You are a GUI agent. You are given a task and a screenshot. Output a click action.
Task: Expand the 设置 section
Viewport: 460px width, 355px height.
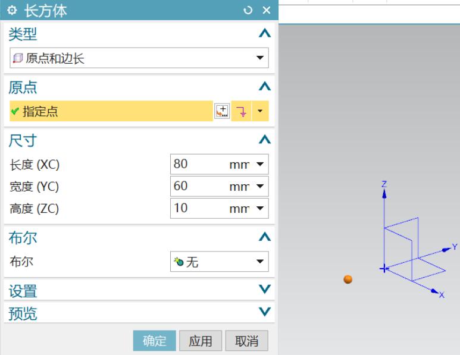click(265, 290)
